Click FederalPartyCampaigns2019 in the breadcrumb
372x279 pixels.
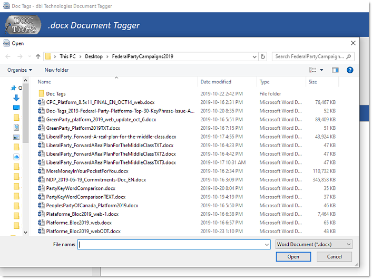pyautogui.click(x=143, y=56)
